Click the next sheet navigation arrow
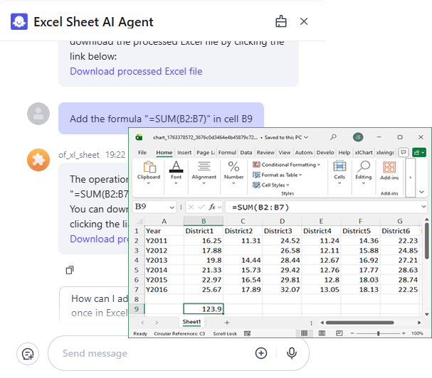Image resolution: width=432 pixels, height=378 pixels. tap(157, 323)
